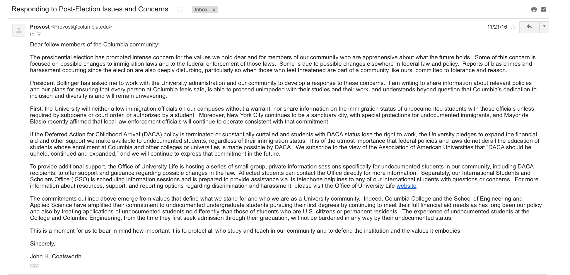Click the Provost@columbia.edu email address

coord(81,27)
